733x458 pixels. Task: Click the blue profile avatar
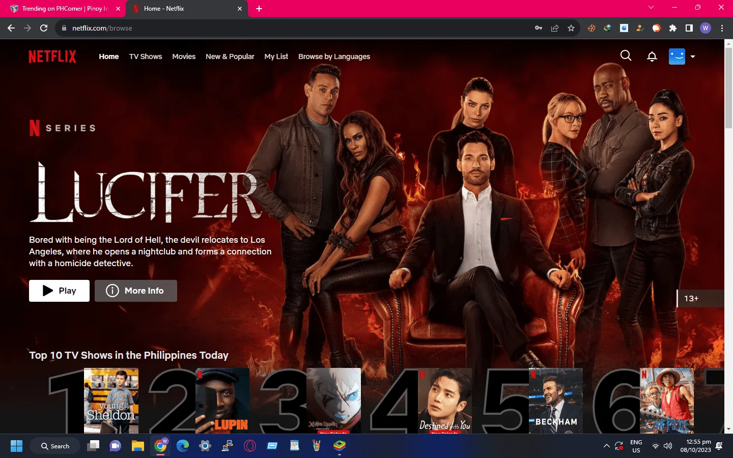click(x=677, y=56)
